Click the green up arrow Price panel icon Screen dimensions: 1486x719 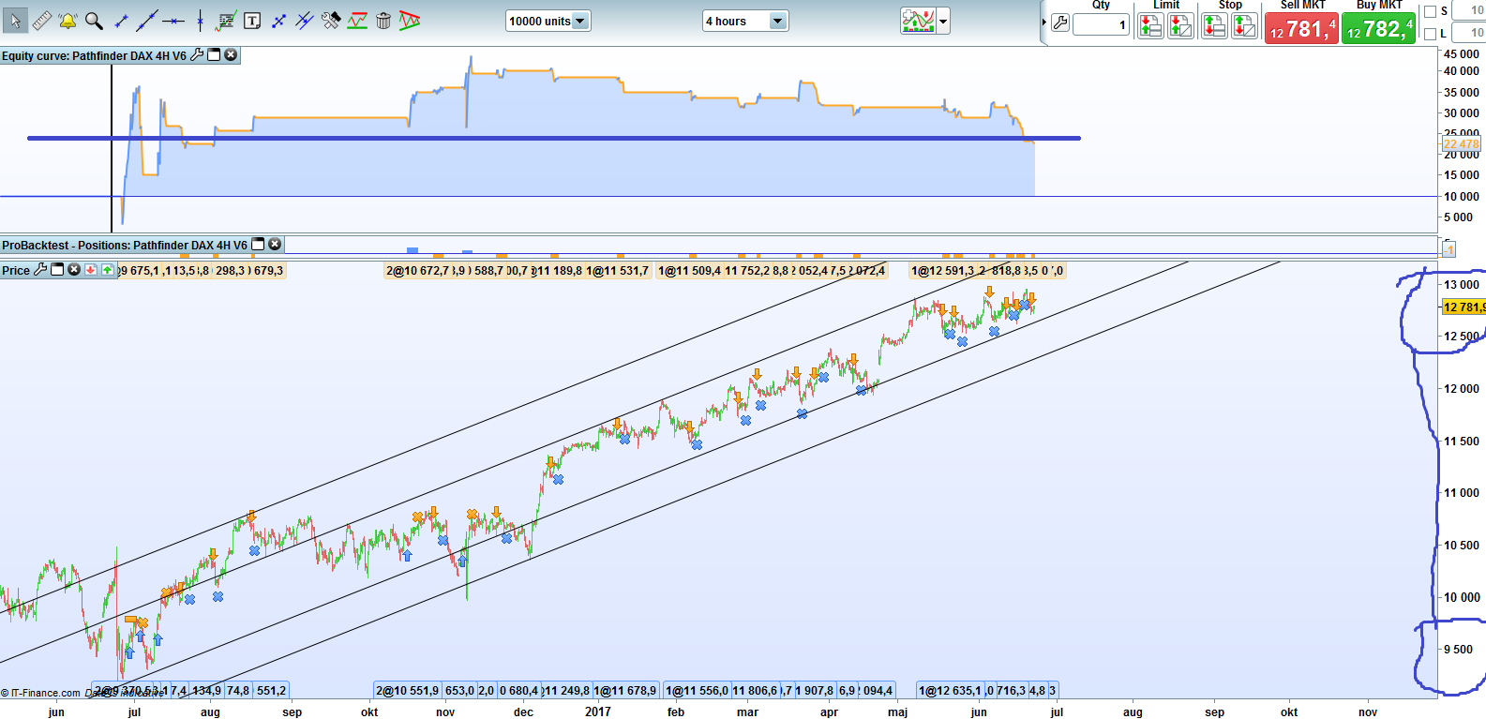(x=108, y=270)
